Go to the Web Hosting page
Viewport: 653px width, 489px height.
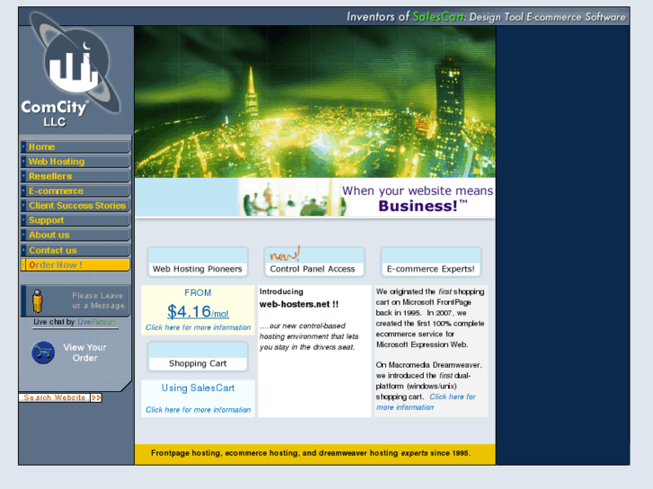click(x=75, y=162)
